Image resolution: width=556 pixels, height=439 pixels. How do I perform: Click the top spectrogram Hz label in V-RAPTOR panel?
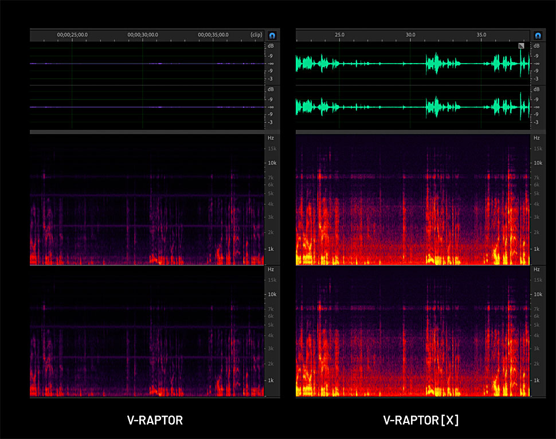271,138
